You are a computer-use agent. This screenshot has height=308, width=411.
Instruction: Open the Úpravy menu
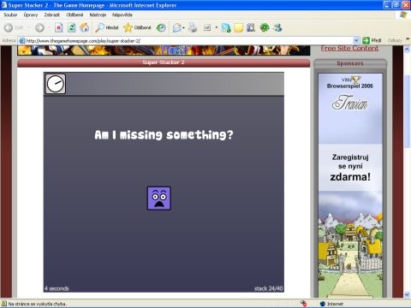(31, 15)
